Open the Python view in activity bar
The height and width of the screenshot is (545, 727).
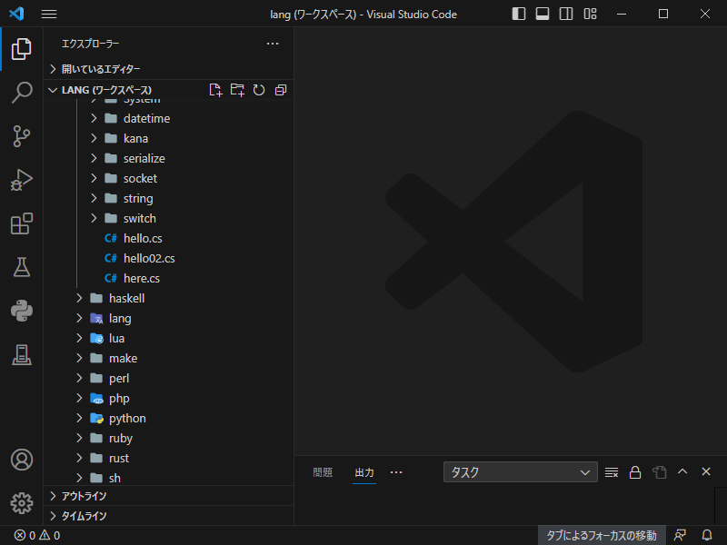pyautogui.click(x=21, y=311)
